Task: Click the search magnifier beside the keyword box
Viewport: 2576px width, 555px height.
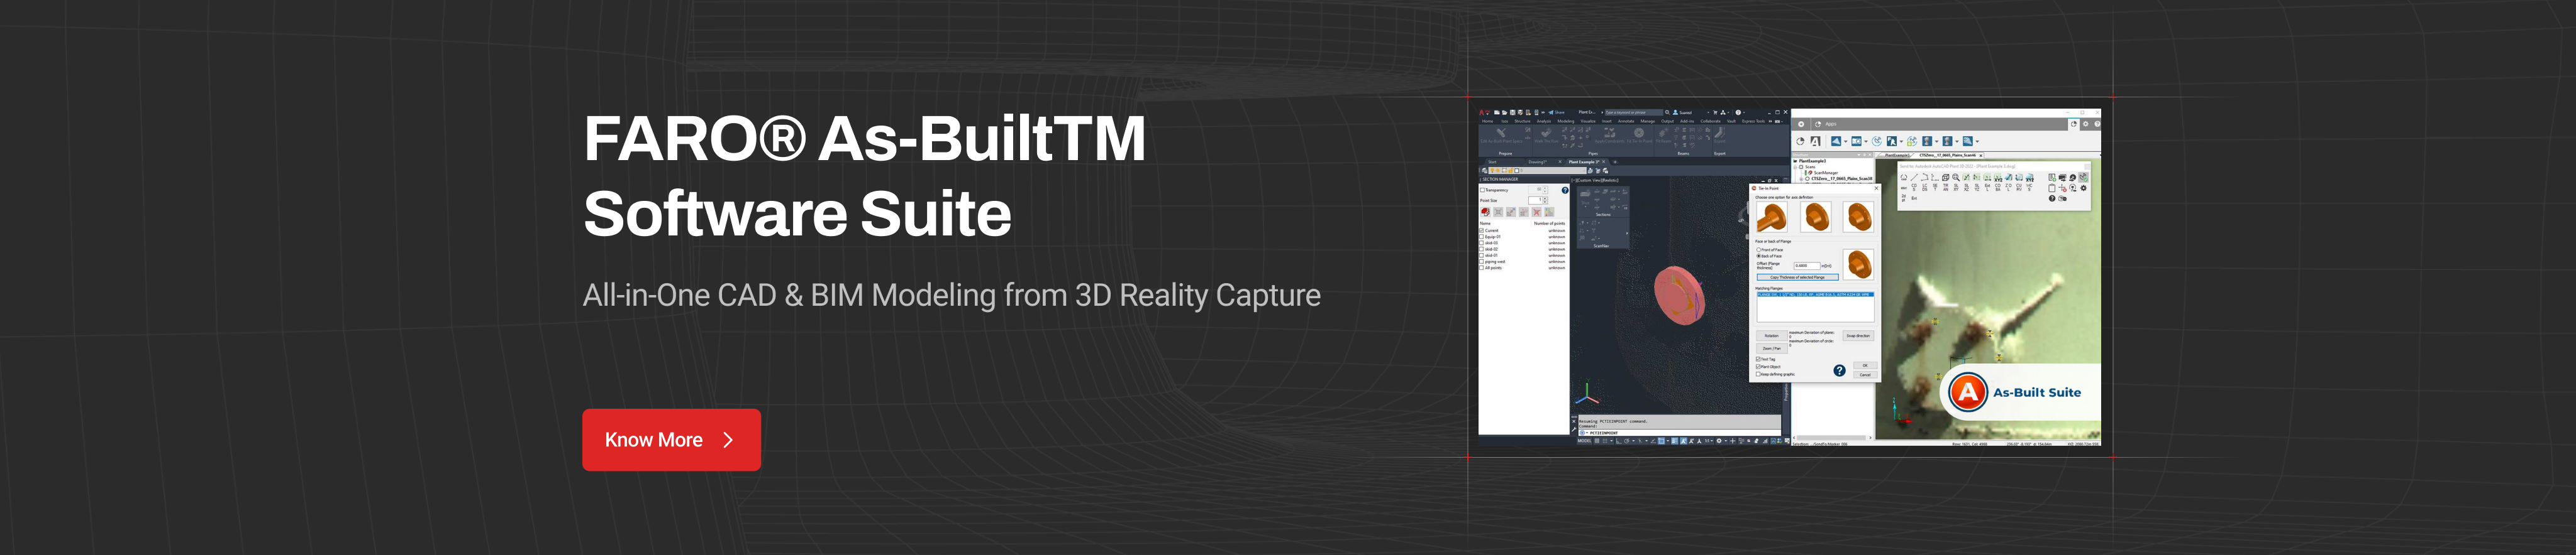Action: point(1667,112)
